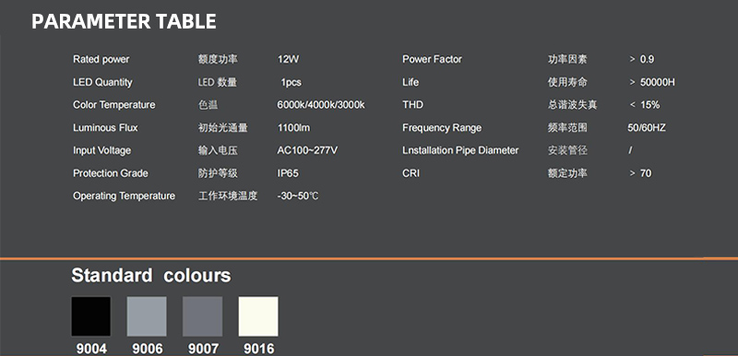Select the Rated power label
Screen dimensions: 738x356
(x=101, y=59)
